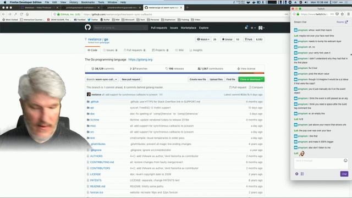Unstar the repository with Unstar button
Viewport: 352px width, 198px height.
(x=227, y=39)
